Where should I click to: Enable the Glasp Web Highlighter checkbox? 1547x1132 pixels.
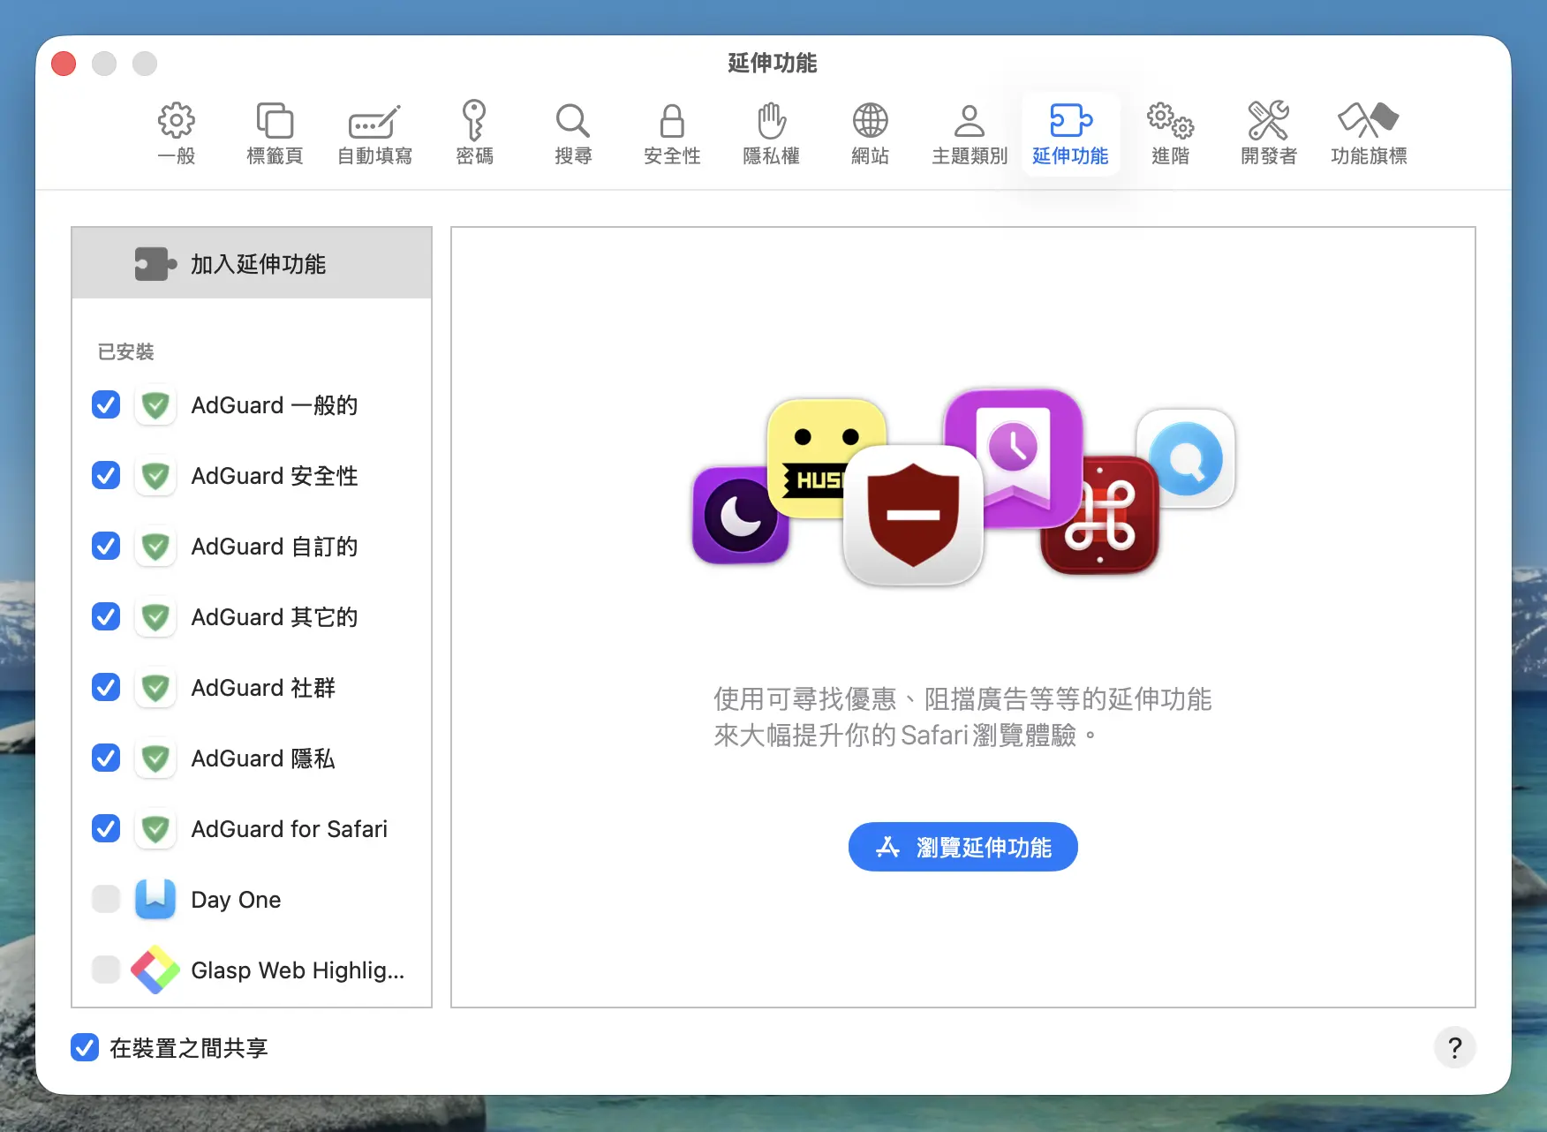[x=106, y=970]
